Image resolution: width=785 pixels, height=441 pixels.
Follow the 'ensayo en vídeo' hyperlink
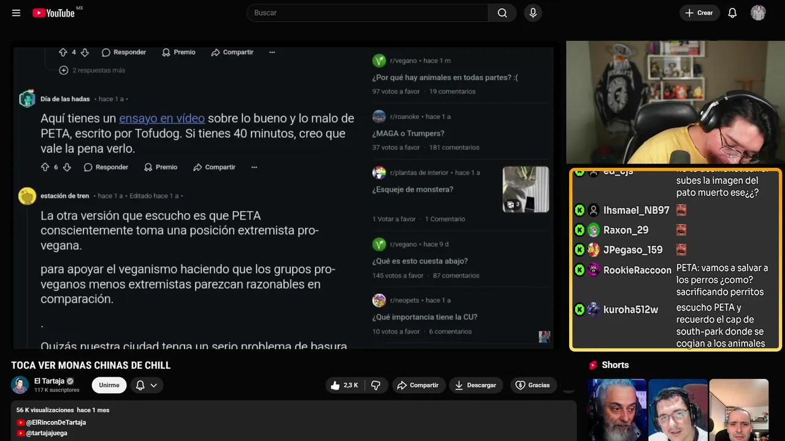point(162,118)
